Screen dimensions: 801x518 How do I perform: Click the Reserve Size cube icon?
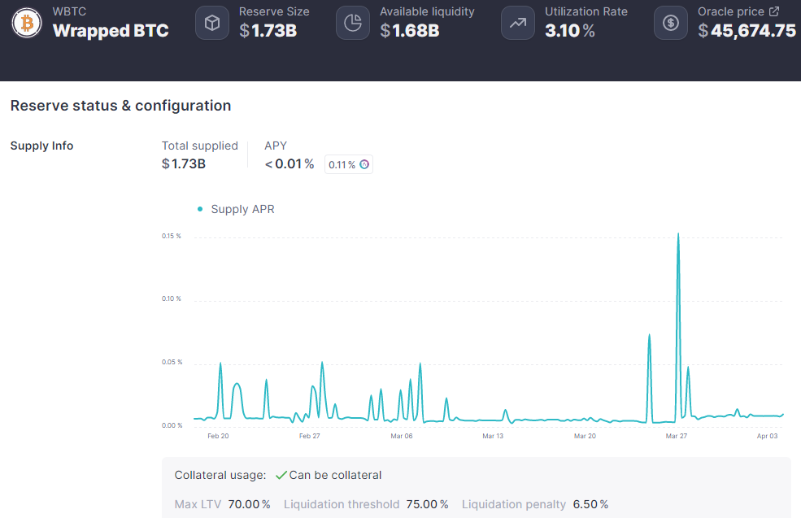[212, 23]
